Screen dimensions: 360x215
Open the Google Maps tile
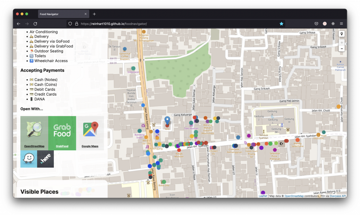90,133
